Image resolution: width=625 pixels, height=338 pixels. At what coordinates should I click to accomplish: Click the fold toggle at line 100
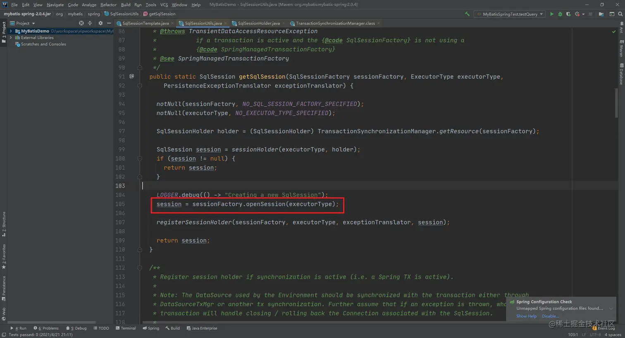tap(140, 158)
